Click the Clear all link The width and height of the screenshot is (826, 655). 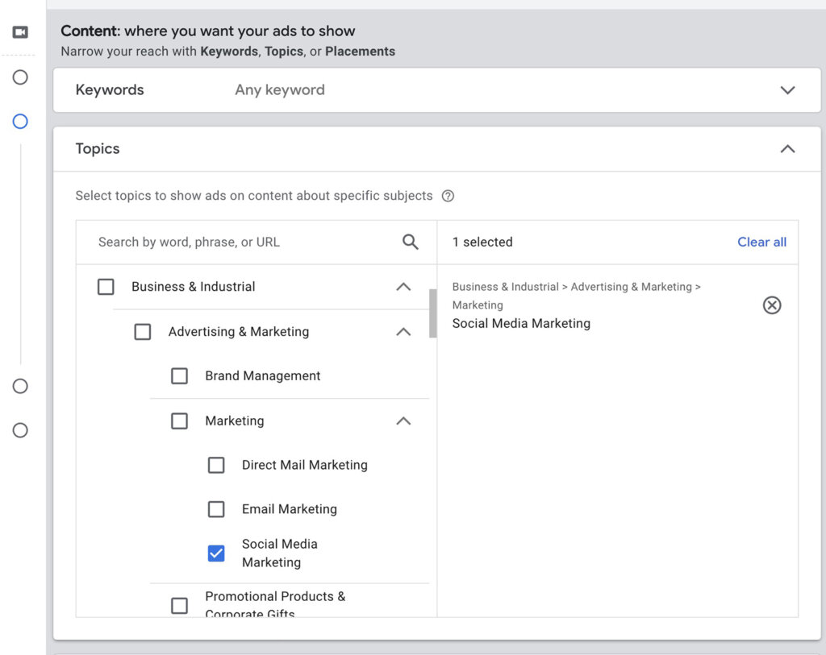761,242
